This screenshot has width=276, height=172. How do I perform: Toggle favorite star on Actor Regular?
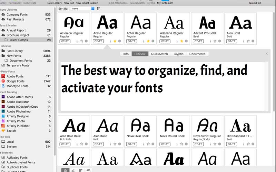pos(148,41)
